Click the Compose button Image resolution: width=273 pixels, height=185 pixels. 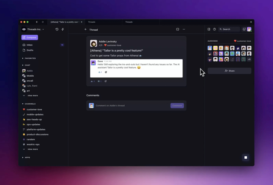(29, 37)
